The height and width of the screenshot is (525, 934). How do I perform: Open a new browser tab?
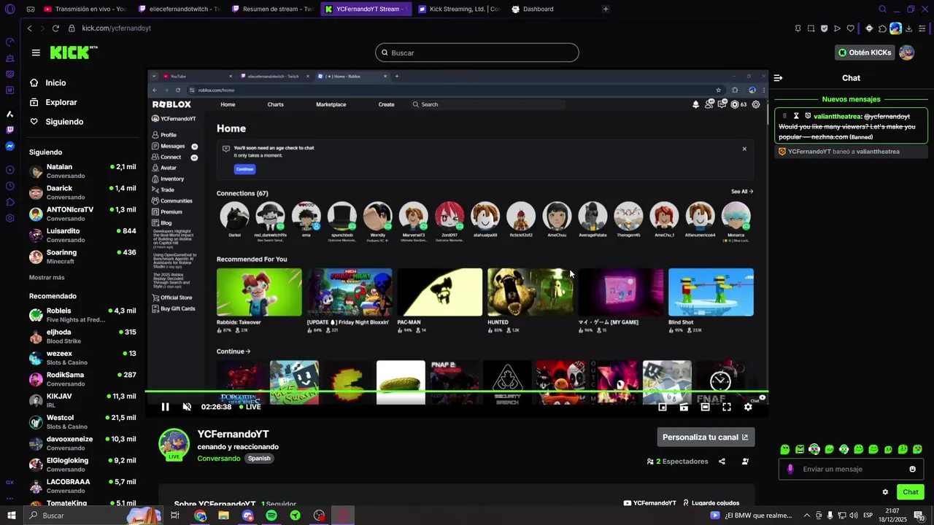tap(606, 9)
